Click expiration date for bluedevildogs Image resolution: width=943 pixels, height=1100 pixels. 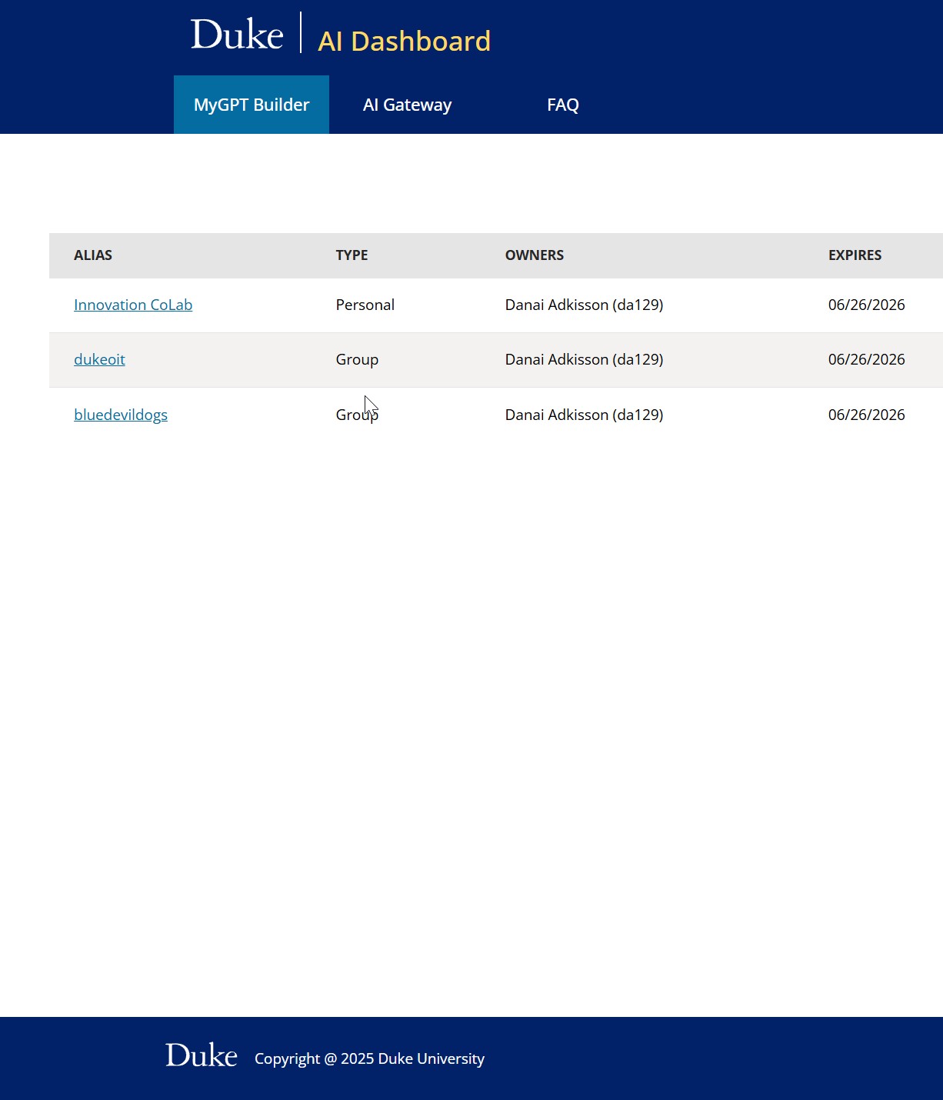(867, 415)
